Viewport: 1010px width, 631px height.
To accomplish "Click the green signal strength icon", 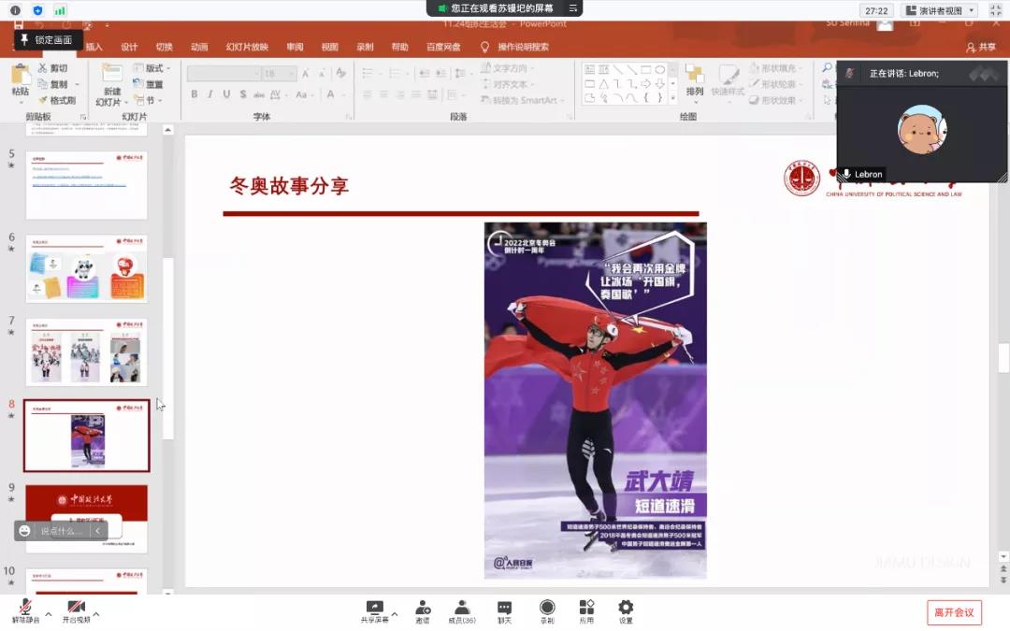I will tap(59, 10).
